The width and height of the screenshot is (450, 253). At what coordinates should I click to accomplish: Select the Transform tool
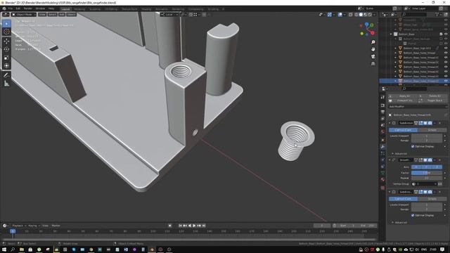(x=6, y=65)
